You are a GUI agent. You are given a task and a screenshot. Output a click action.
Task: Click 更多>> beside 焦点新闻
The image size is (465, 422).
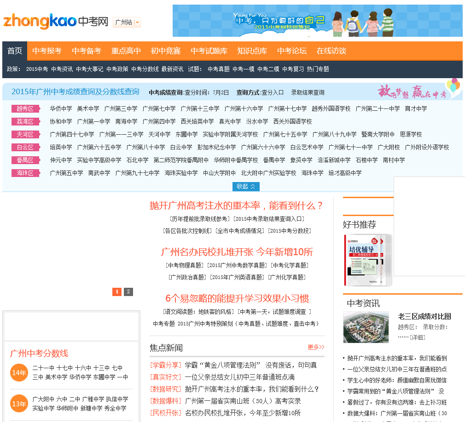tap(316, 347)
